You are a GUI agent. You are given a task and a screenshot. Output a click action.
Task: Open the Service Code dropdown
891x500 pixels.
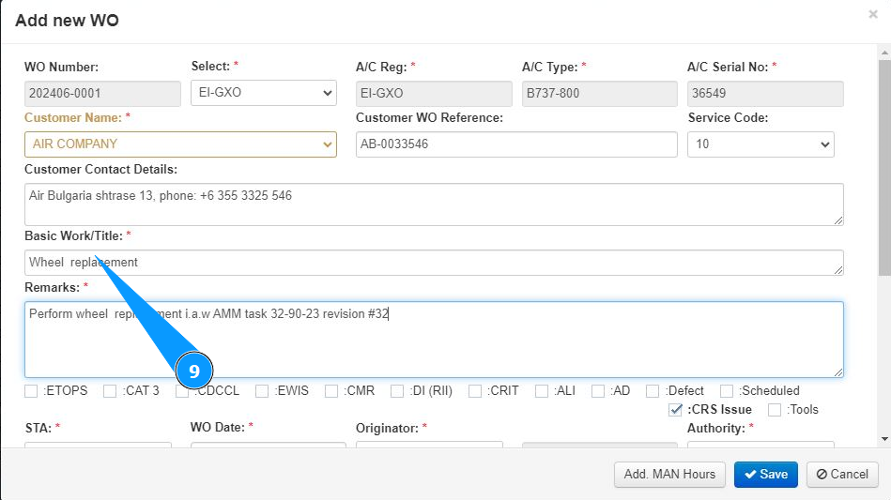[x=760, y=144]
